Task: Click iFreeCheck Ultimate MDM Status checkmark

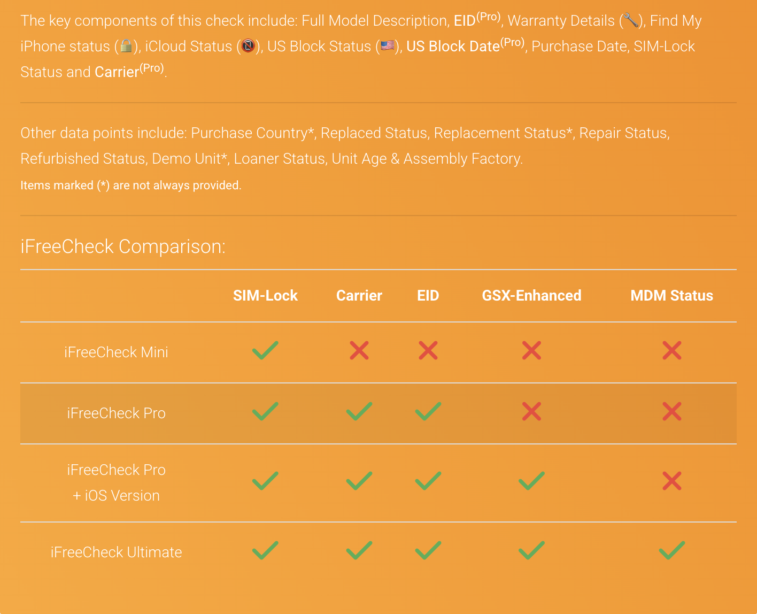Action: click(x=672, y=550)
